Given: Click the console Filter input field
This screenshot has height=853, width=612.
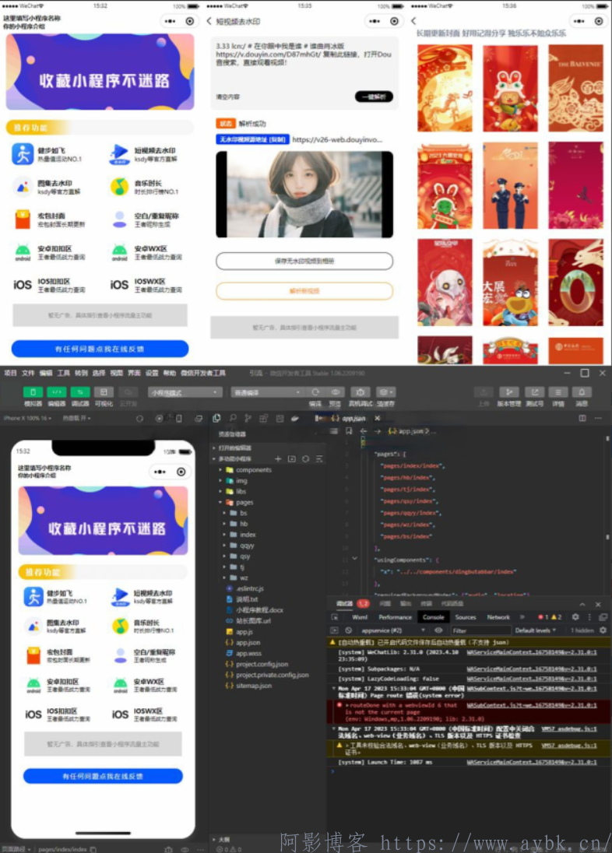Looking at the screenshot, I should [x=479, y=630].
